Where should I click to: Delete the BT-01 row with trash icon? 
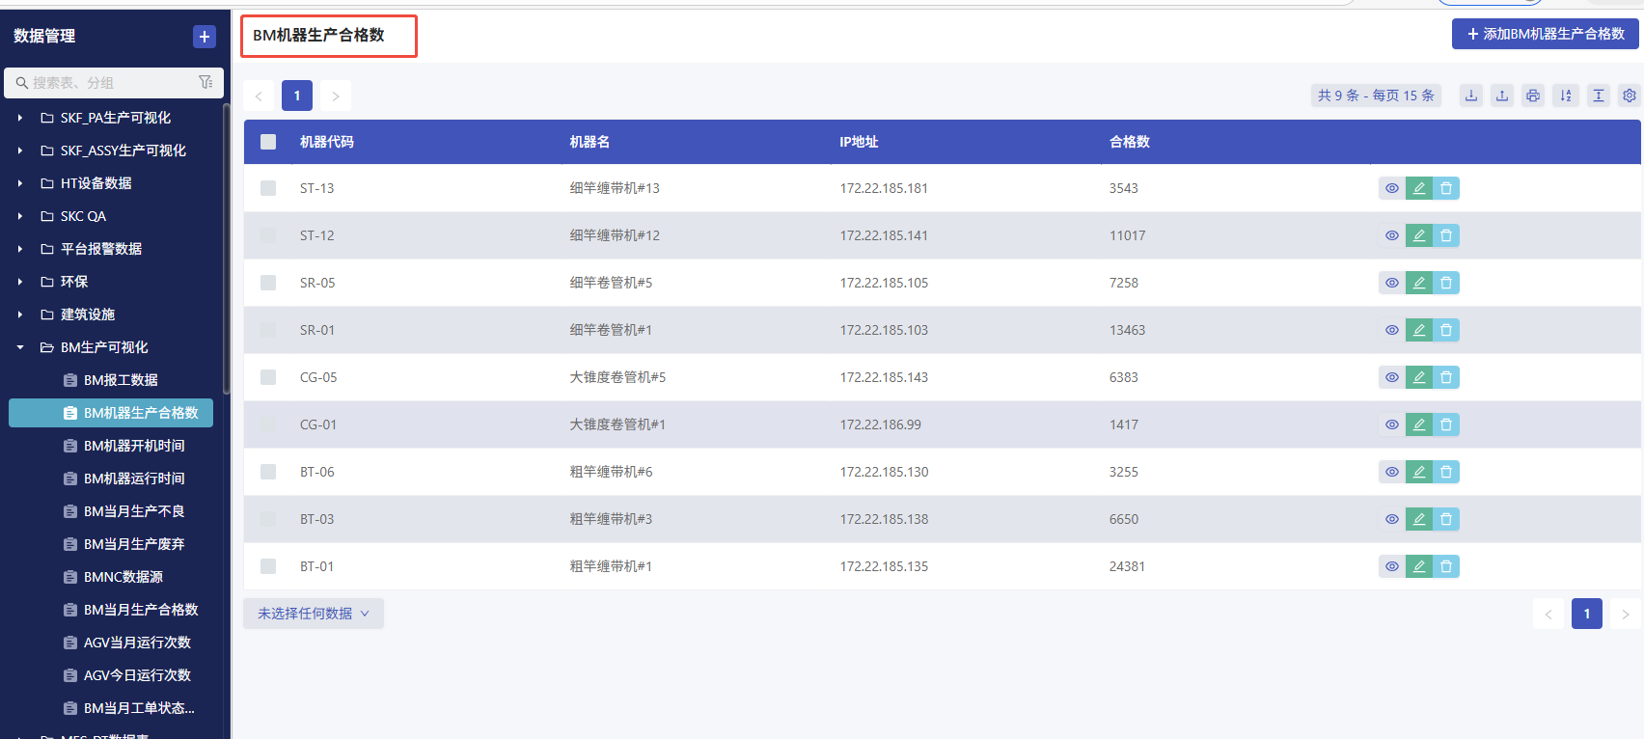point(1446,566)
